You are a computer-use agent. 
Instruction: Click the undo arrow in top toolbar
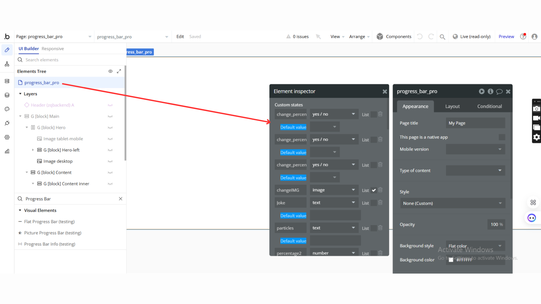tap(420, 37)
